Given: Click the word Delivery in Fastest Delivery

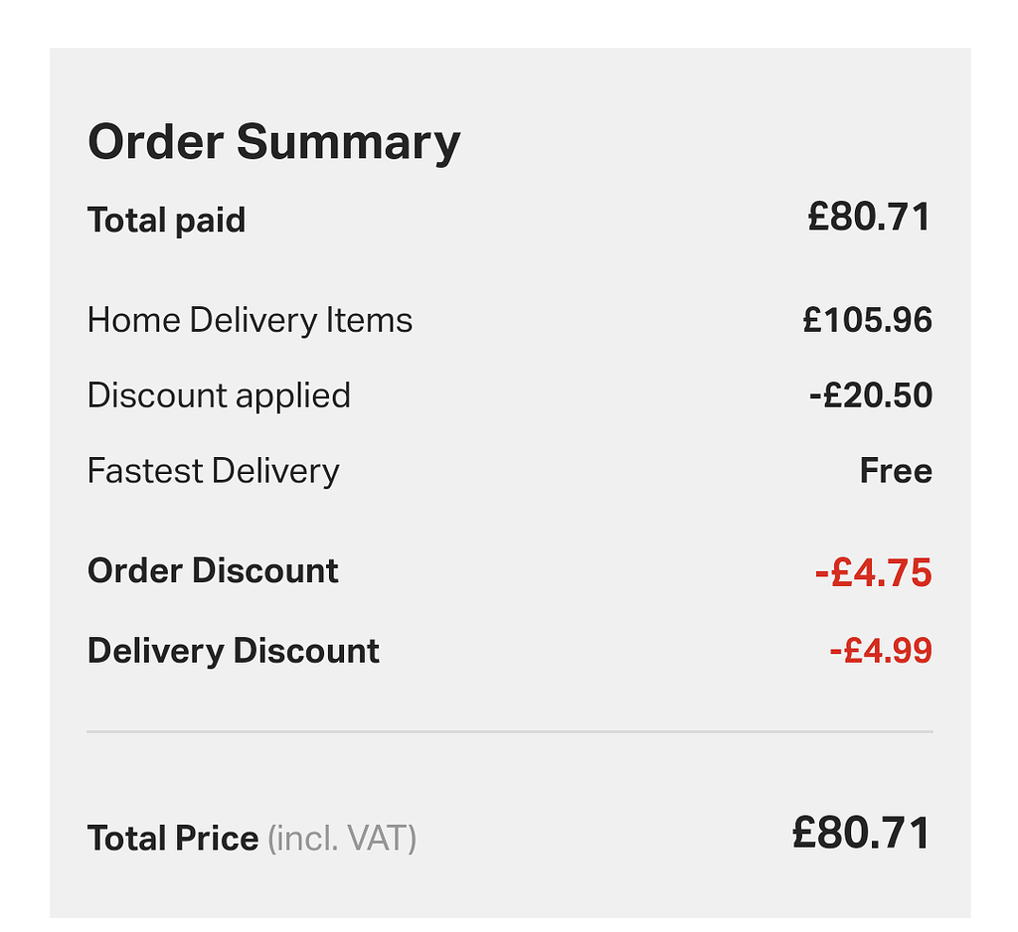Looking at the screenshot, I should point(275,471).
